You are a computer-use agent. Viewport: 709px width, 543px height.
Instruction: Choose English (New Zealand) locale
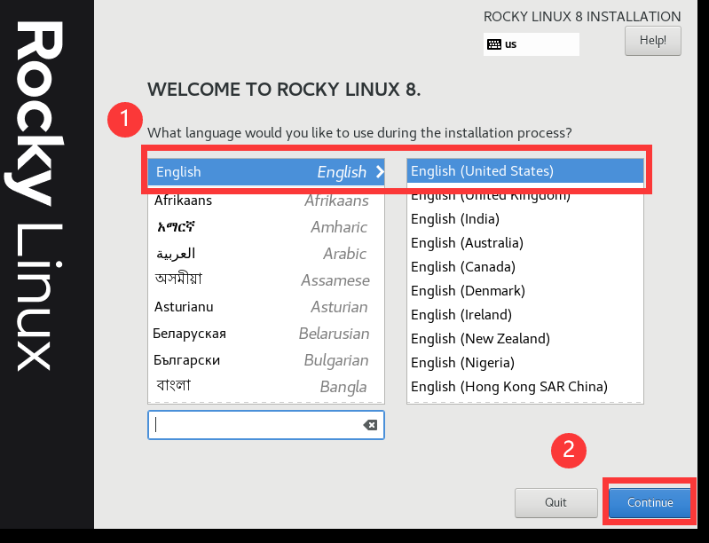click(525, 339)
